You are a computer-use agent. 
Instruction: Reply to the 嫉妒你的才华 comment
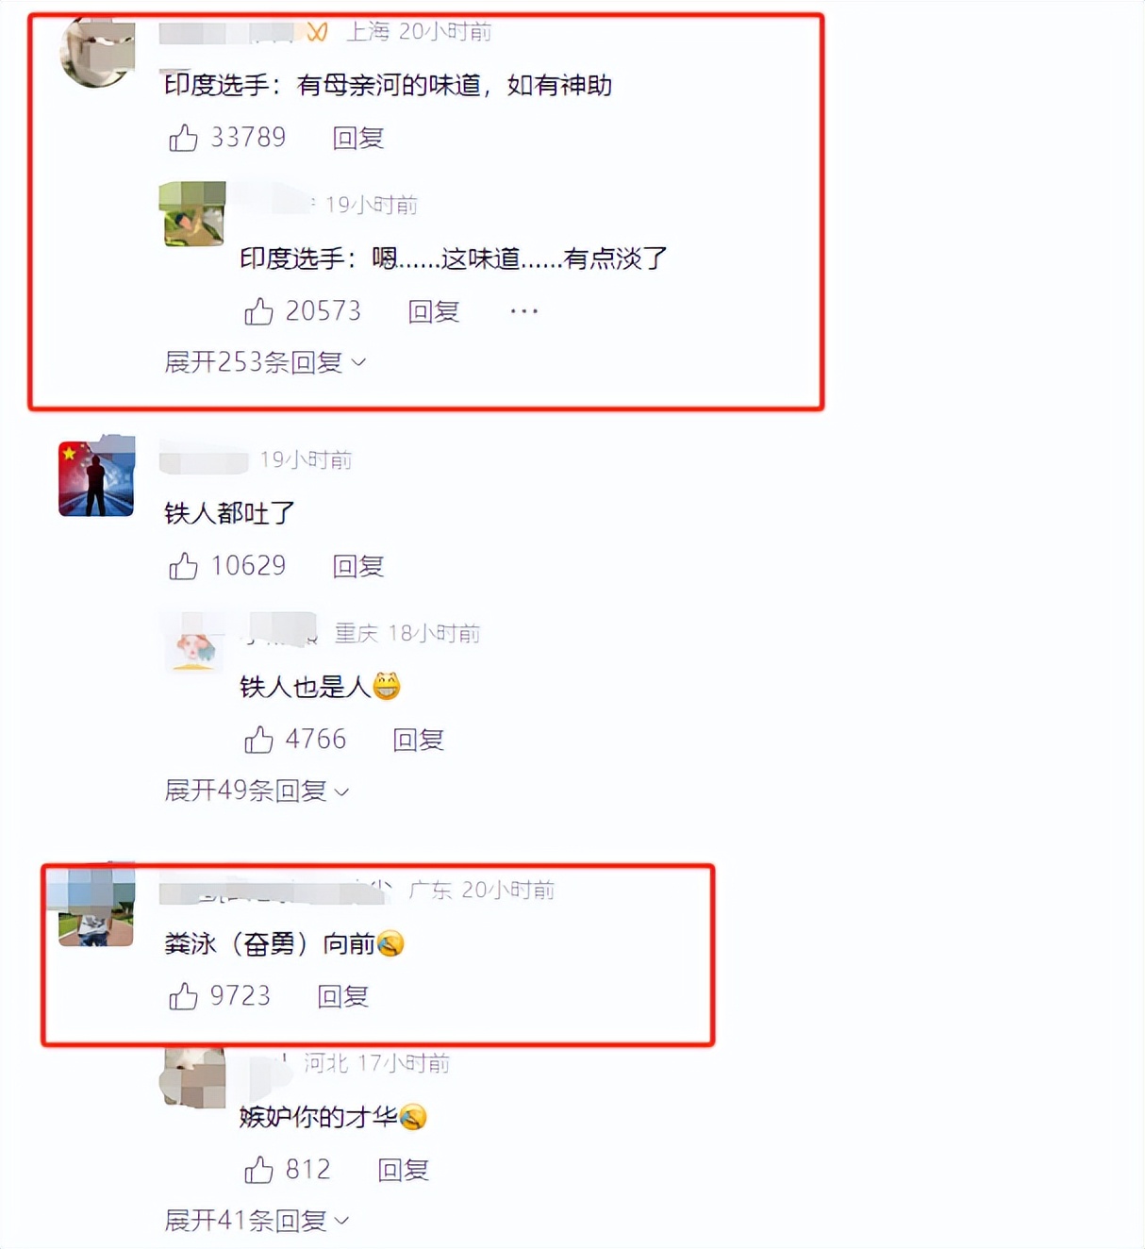tap(404, 1170)
